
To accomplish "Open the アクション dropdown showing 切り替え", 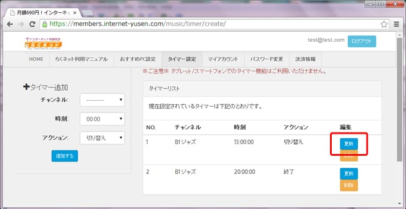I will pos(102,138).
